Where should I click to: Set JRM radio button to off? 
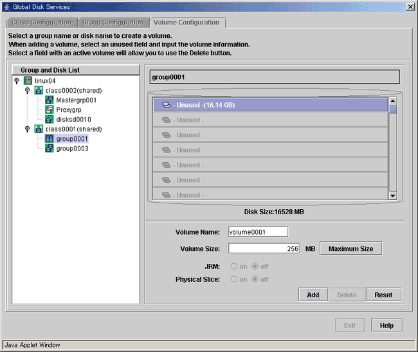coord(256,266)
